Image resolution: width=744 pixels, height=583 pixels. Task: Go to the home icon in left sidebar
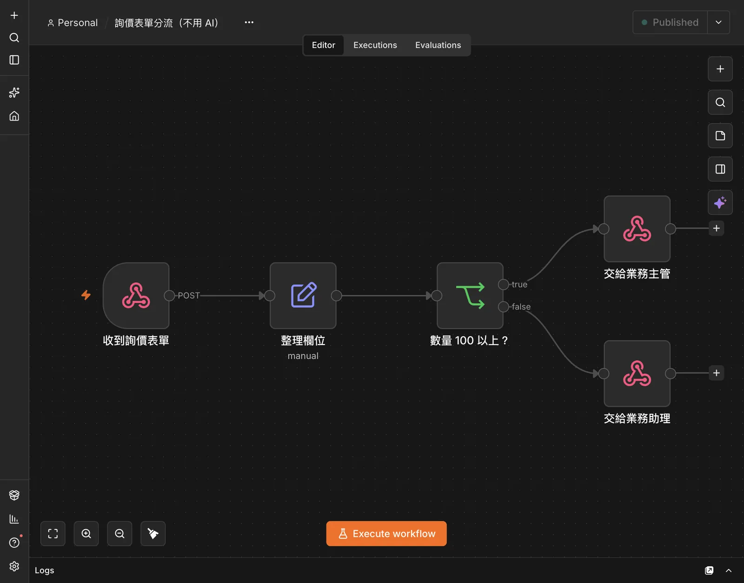point(14,116)
